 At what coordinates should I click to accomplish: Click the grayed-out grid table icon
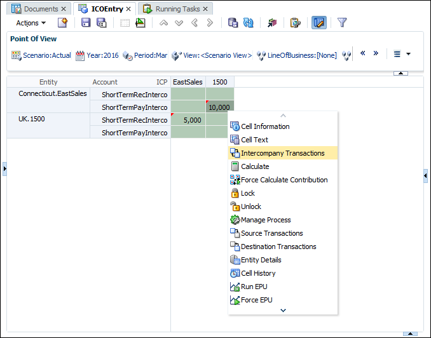pyautogui.click(x=125, y=23)
